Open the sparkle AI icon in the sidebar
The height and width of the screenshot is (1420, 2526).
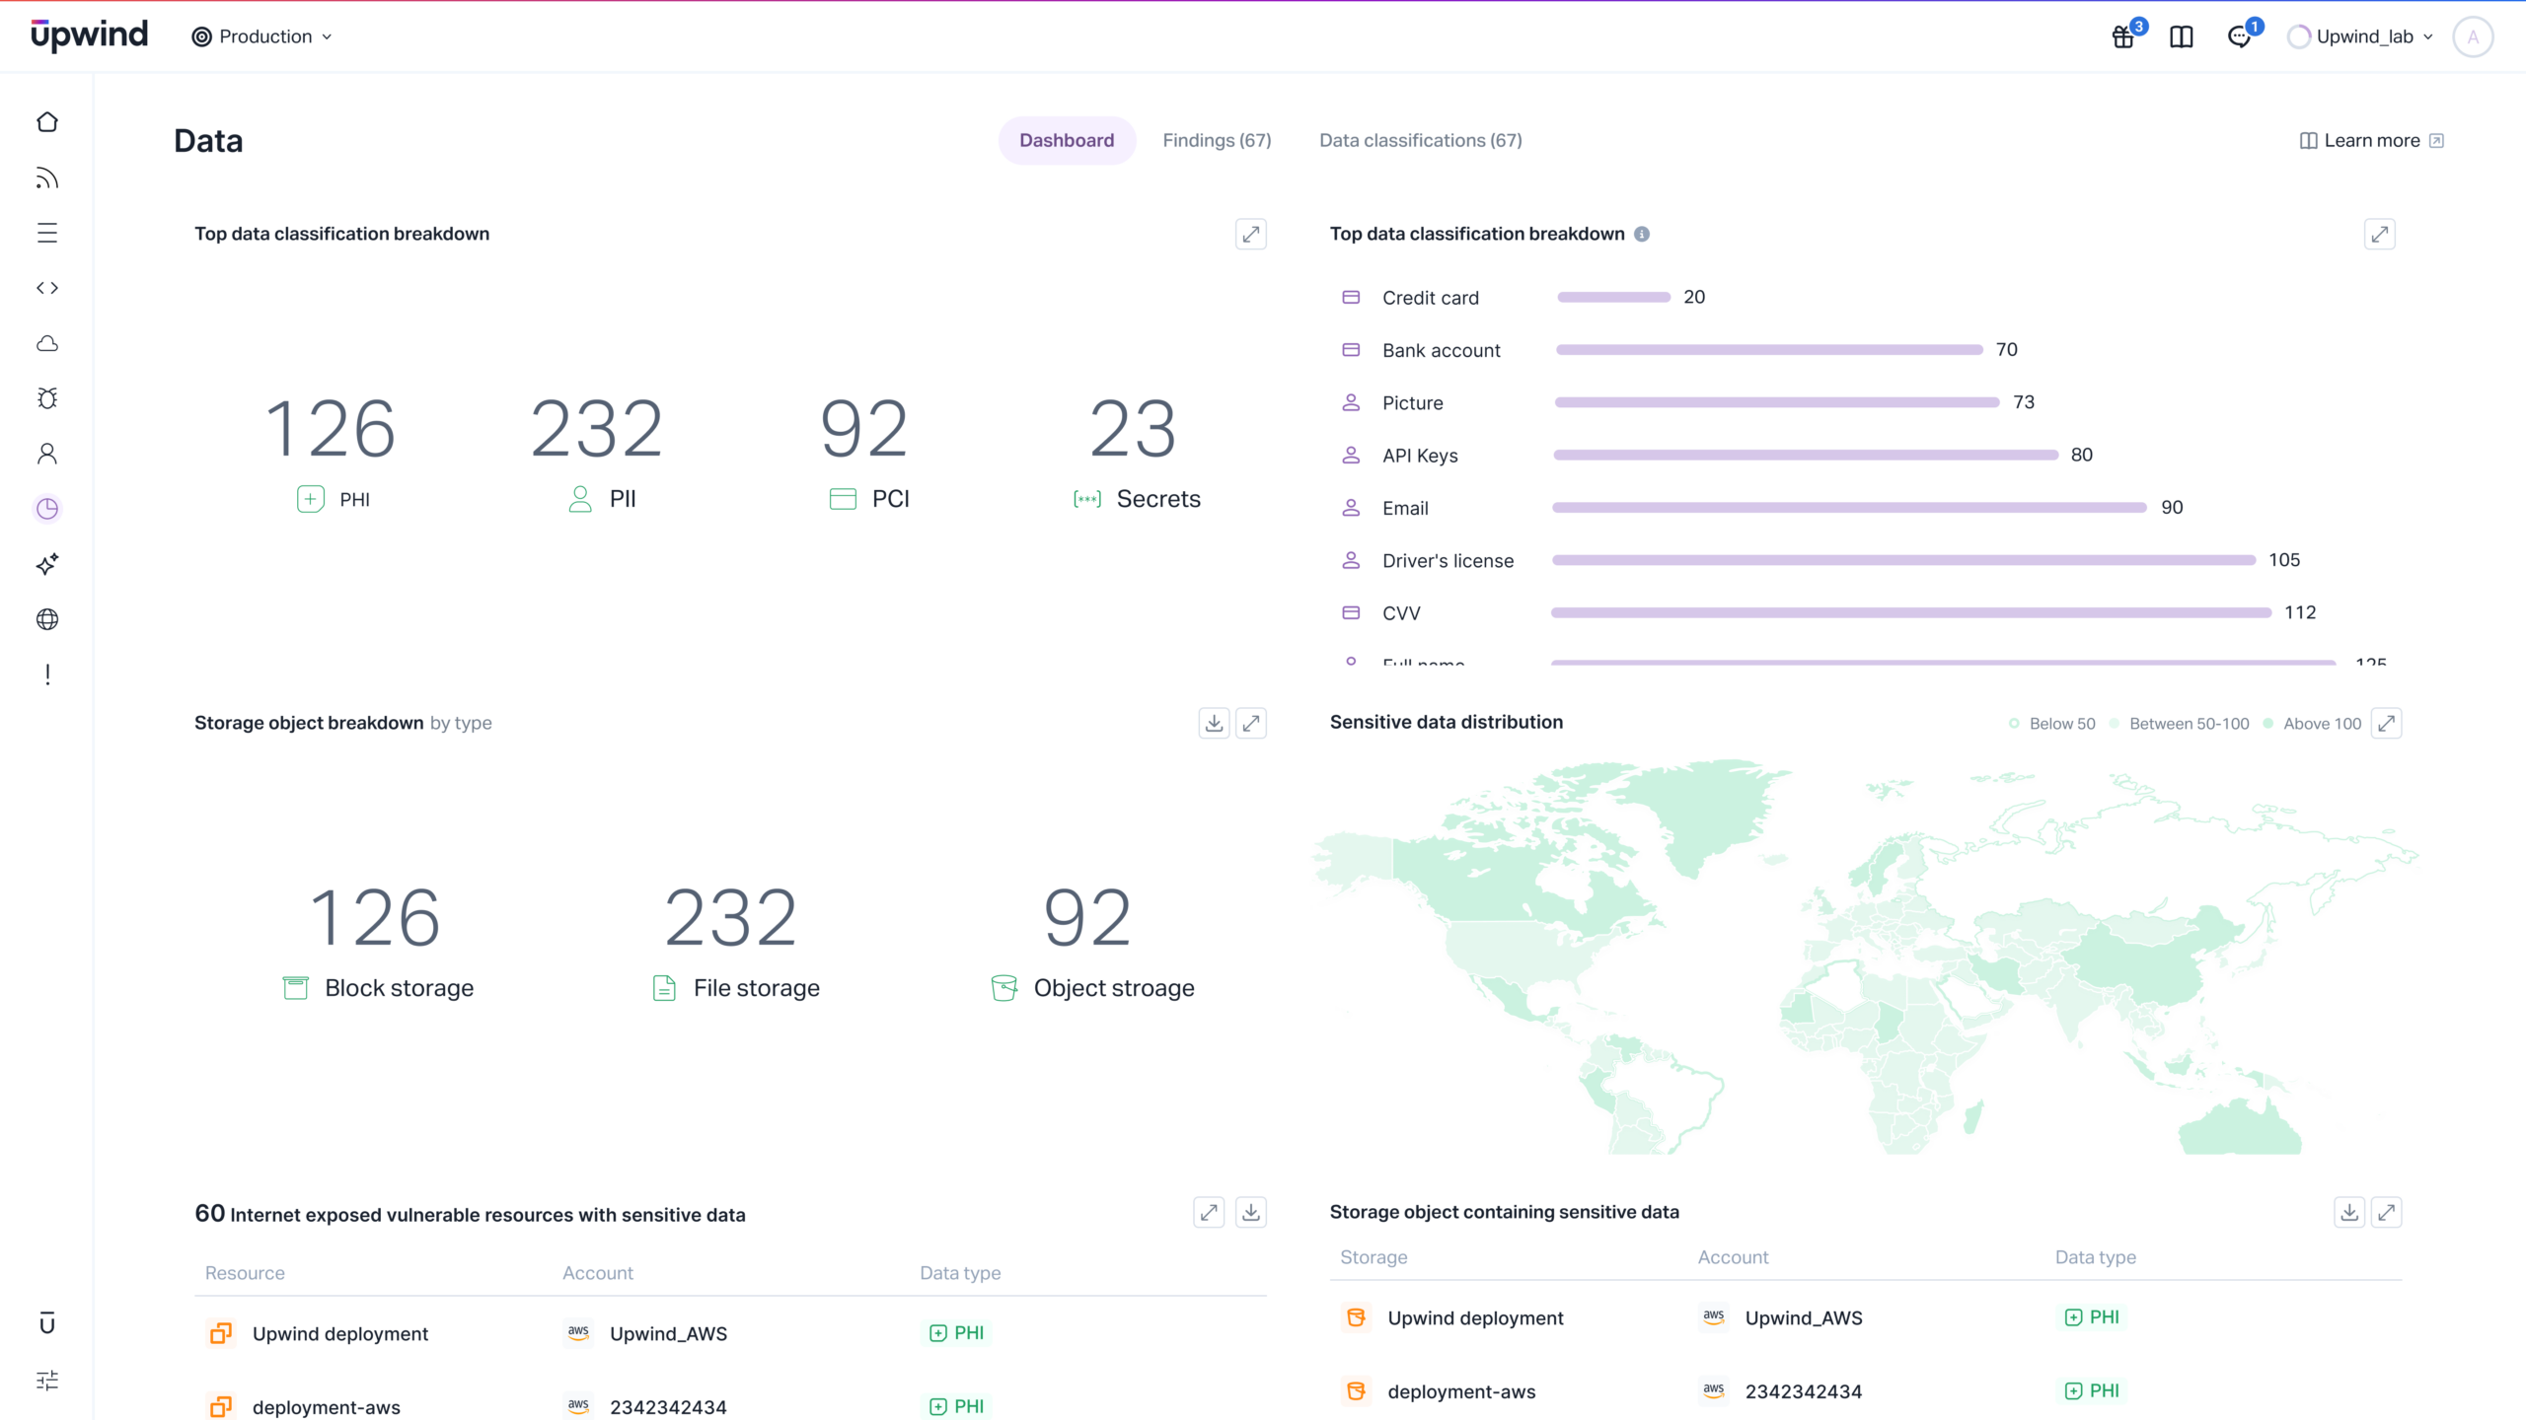click(x=47, y=564)
